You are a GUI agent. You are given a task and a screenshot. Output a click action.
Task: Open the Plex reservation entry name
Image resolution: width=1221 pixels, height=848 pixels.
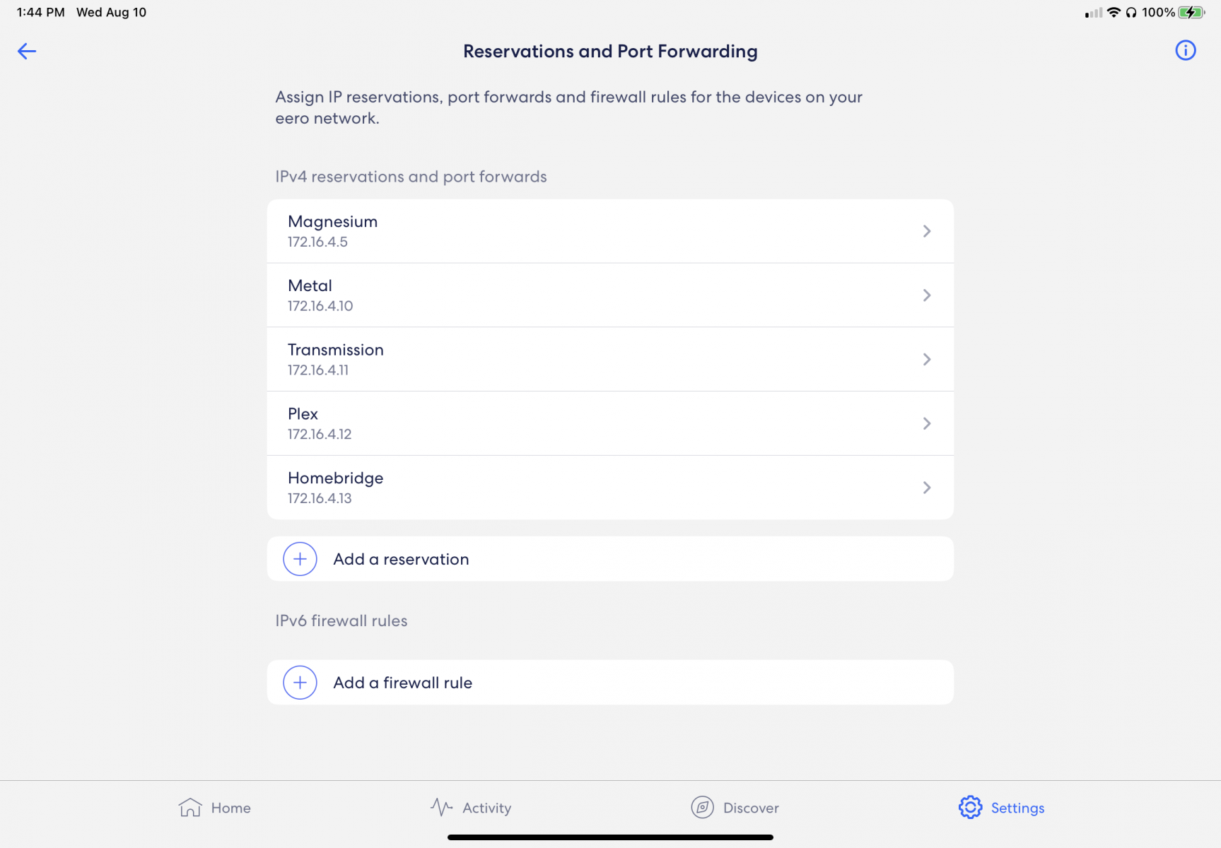click(303, 414)
